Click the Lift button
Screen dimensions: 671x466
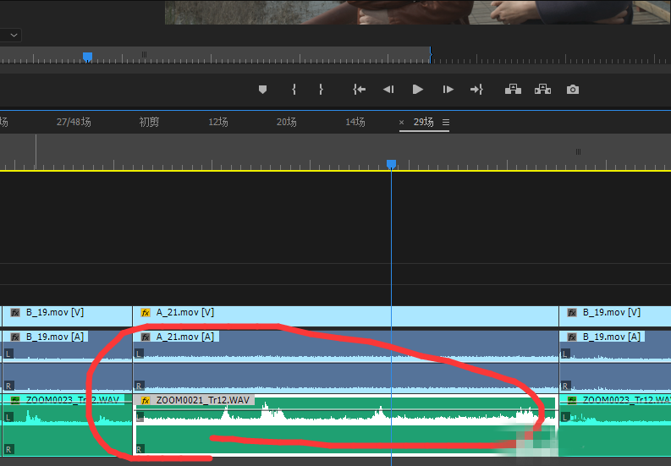click(513, 90)
